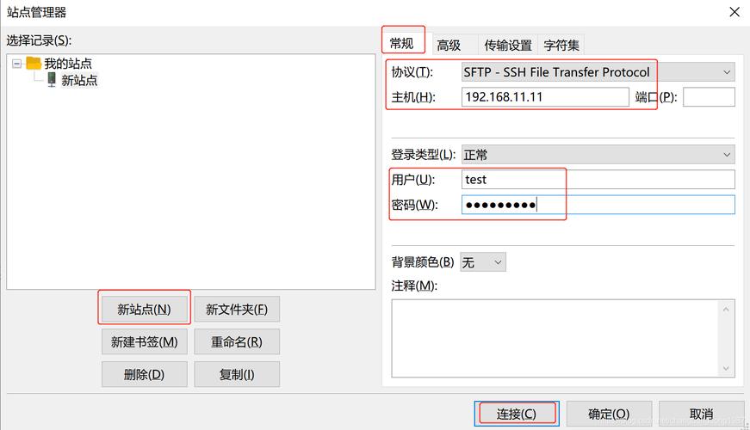Confirm with the 确定(O) button
The height and width of the screenshot is (430, 750).
pos(609,414)
